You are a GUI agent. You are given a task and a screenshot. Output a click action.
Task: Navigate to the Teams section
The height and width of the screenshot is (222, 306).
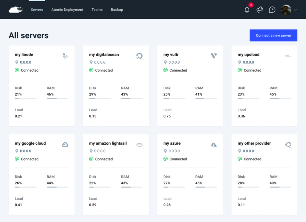click(x=97, y=10)
